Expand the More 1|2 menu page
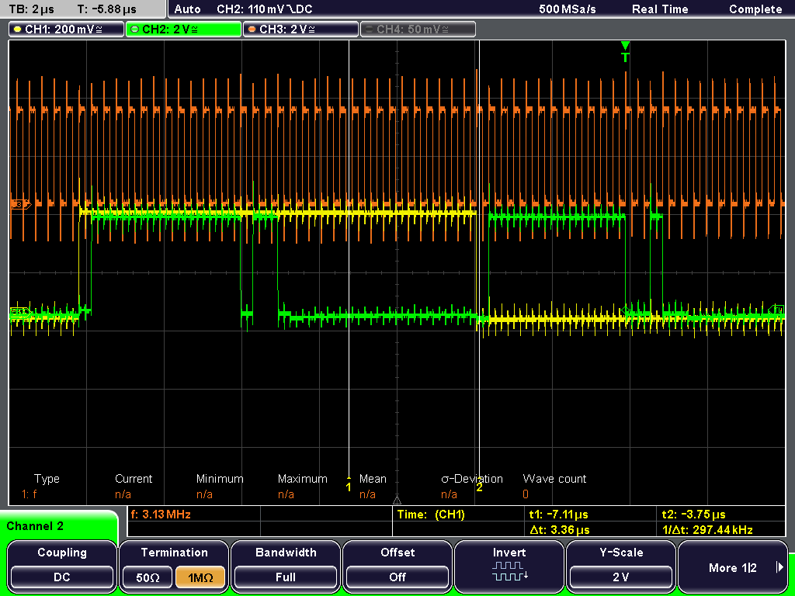795x596 pixels. tap(733, 567)
